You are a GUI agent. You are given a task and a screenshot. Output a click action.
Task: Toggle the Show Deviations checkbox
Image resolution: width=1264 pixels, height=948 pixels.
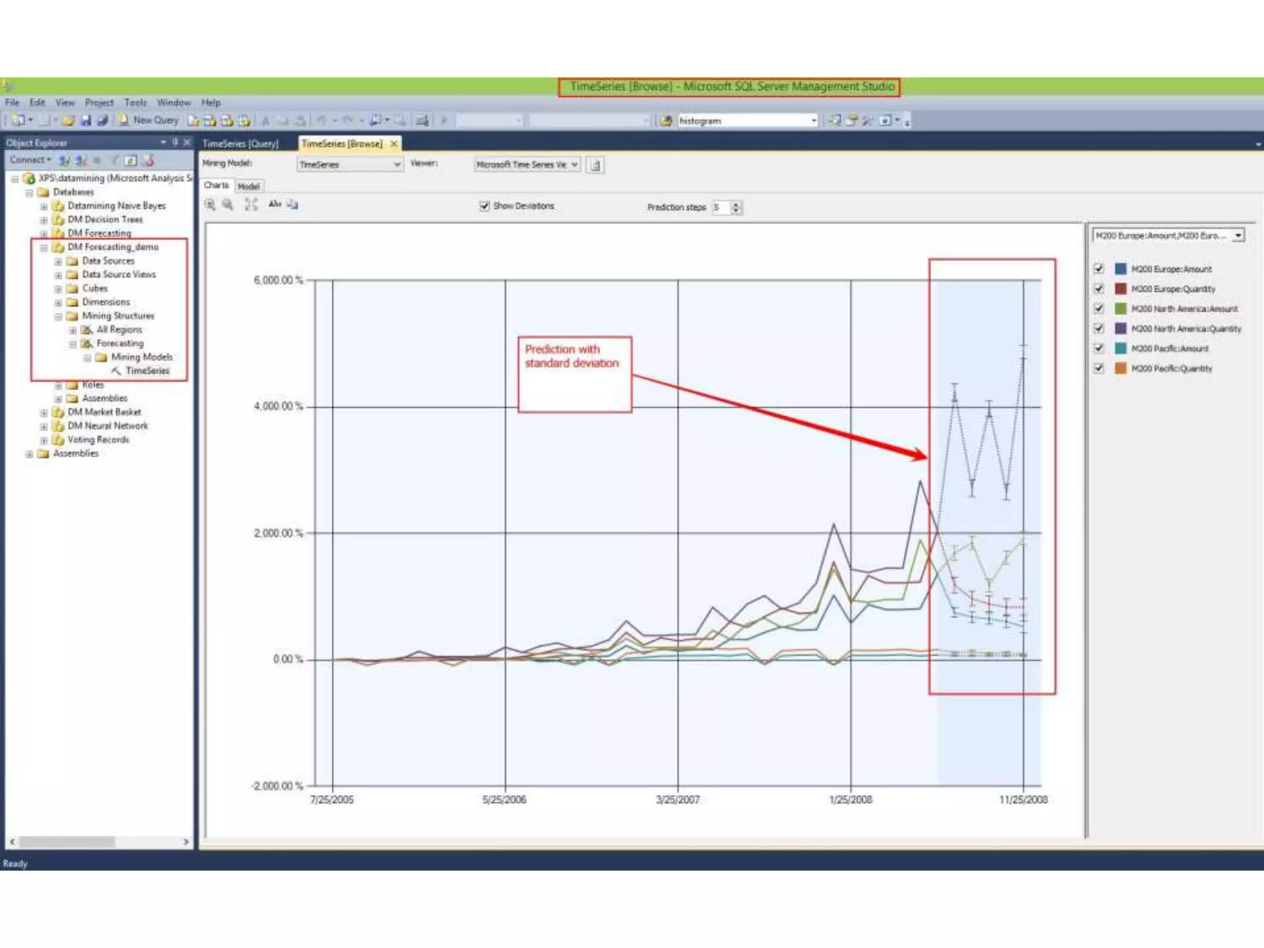point(484,206)
